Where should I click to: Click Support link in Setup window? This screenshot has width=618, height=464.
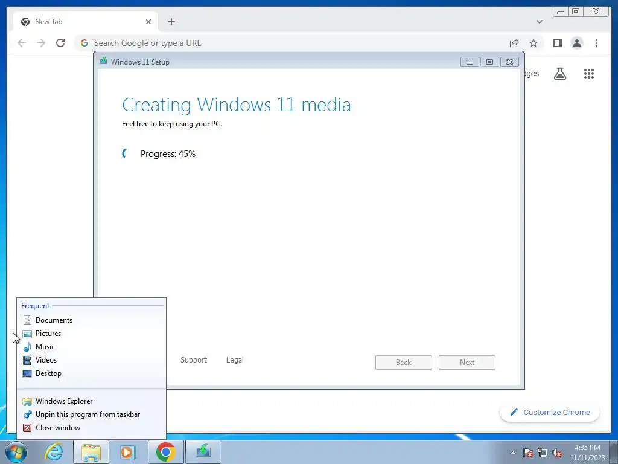[194, 360]
